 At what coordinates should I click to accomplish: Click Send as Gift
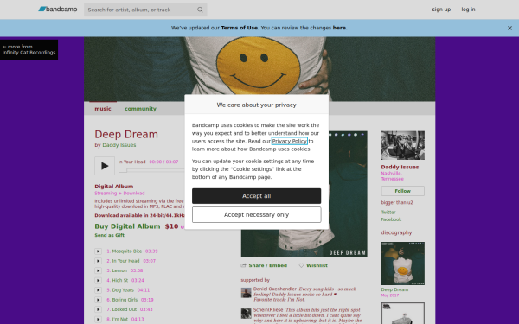[x=110, y=235]
